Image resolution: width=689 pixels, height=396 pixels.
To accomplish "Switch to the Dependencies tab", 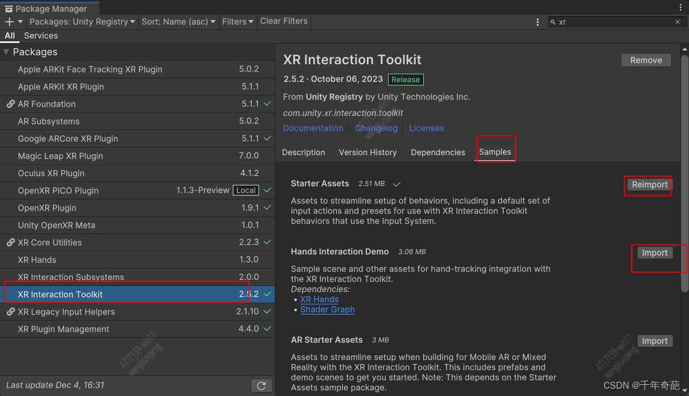I will coord(438,152).
